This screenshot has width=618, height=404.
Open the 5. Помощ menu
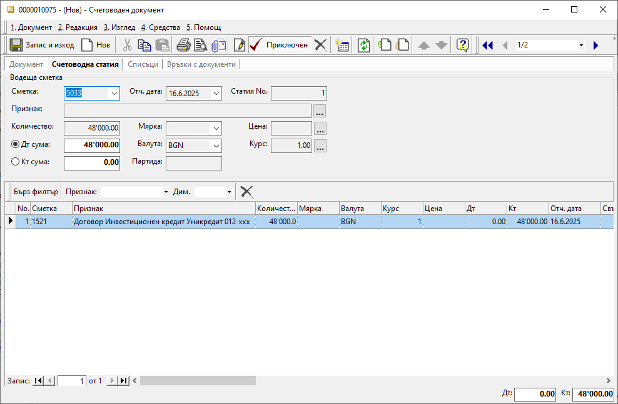(x=203, y=27)
